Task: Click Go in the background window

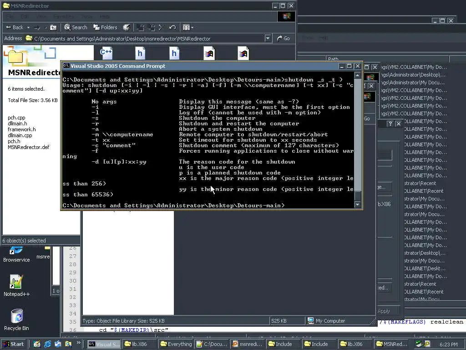Action: [x=367, y=118]
